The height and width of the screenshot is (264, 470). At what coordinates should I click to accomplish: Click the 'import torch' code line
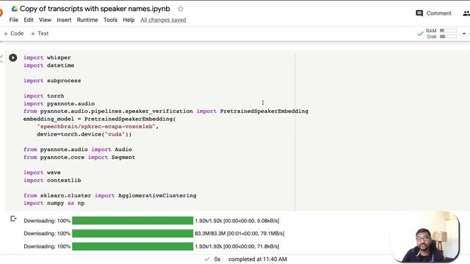tap(44, 96)
